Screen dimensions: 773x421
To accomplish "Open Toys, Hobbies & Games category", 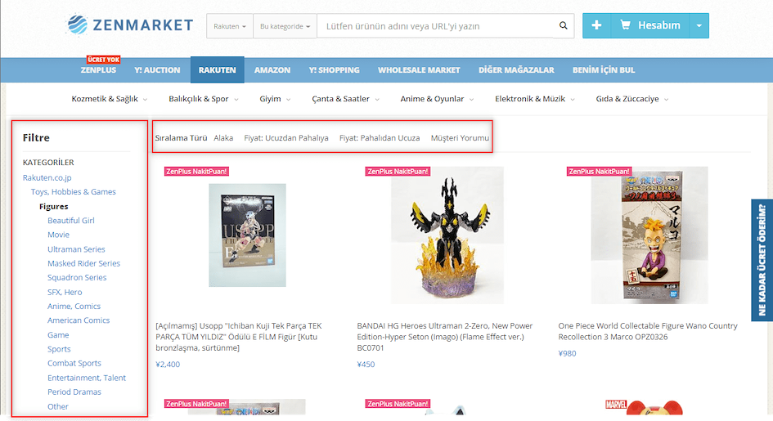I will (x=74, y=192).
